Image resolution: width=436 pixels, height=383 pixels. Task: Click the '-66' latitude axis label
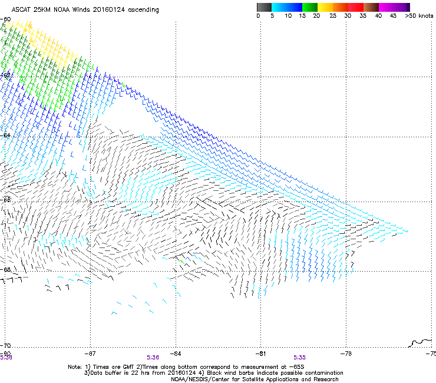coord(5,200)
